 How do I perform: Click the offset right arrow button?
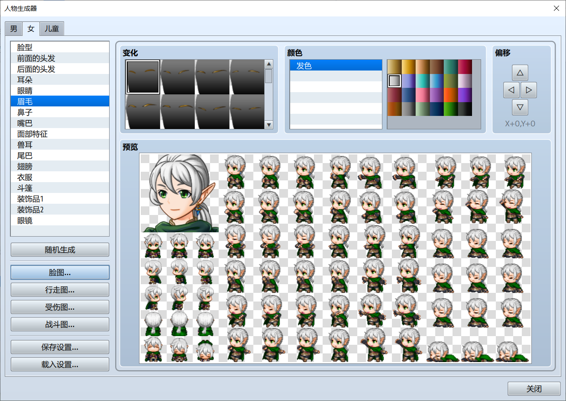coord(529,90)
